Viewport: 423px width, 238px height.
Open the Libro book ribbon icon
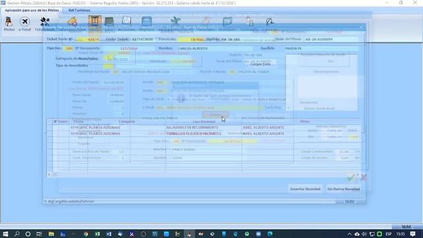(109, 23)
